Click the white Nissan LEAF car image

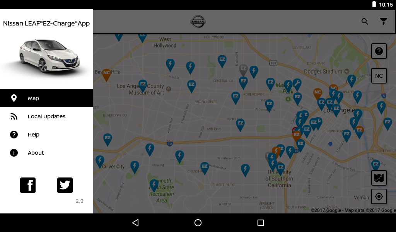point(49,56)
